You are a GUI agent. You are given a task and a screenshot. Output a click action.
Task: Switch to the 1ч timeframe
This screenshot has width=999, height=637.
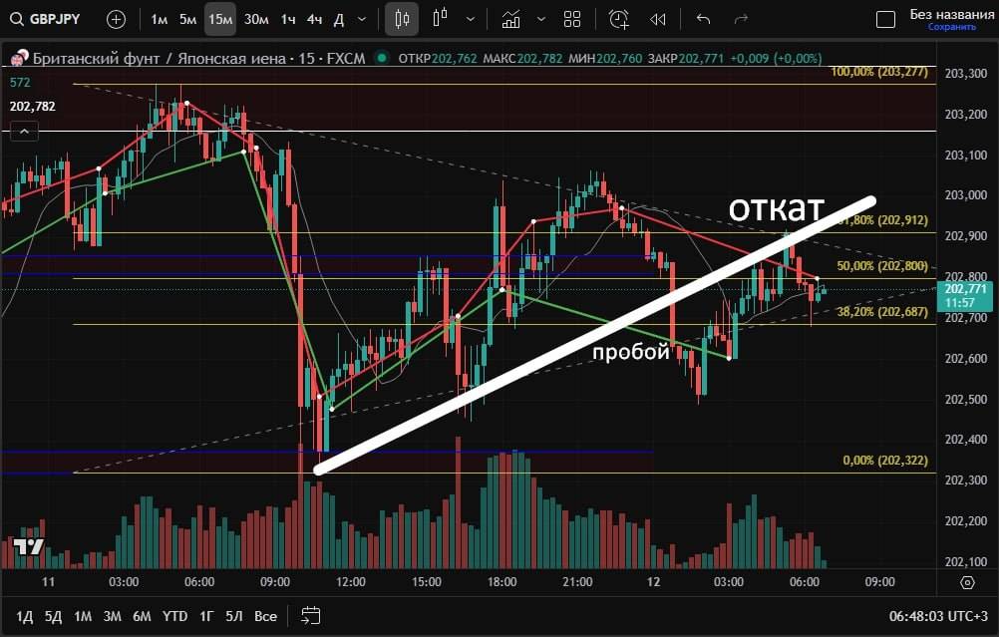click(x=288, y=19)
